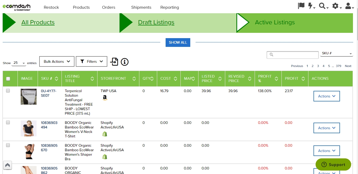Expand the Bulk Actions dropdown
Viewport: 358px width, 174px height.
tap(57, 61)
